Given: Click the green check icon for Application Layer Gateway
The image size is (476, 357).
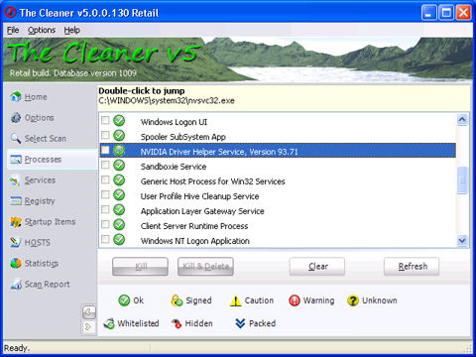Looking at the screenshot, I should click(119, 210).
